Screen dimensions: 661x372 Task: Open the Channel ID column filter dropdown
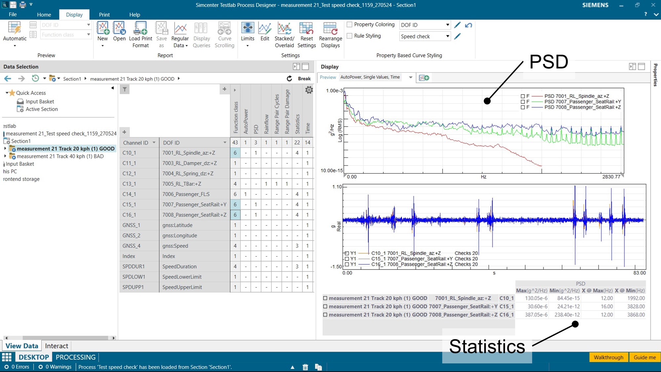pyautogui.click(x=154, y=143)
